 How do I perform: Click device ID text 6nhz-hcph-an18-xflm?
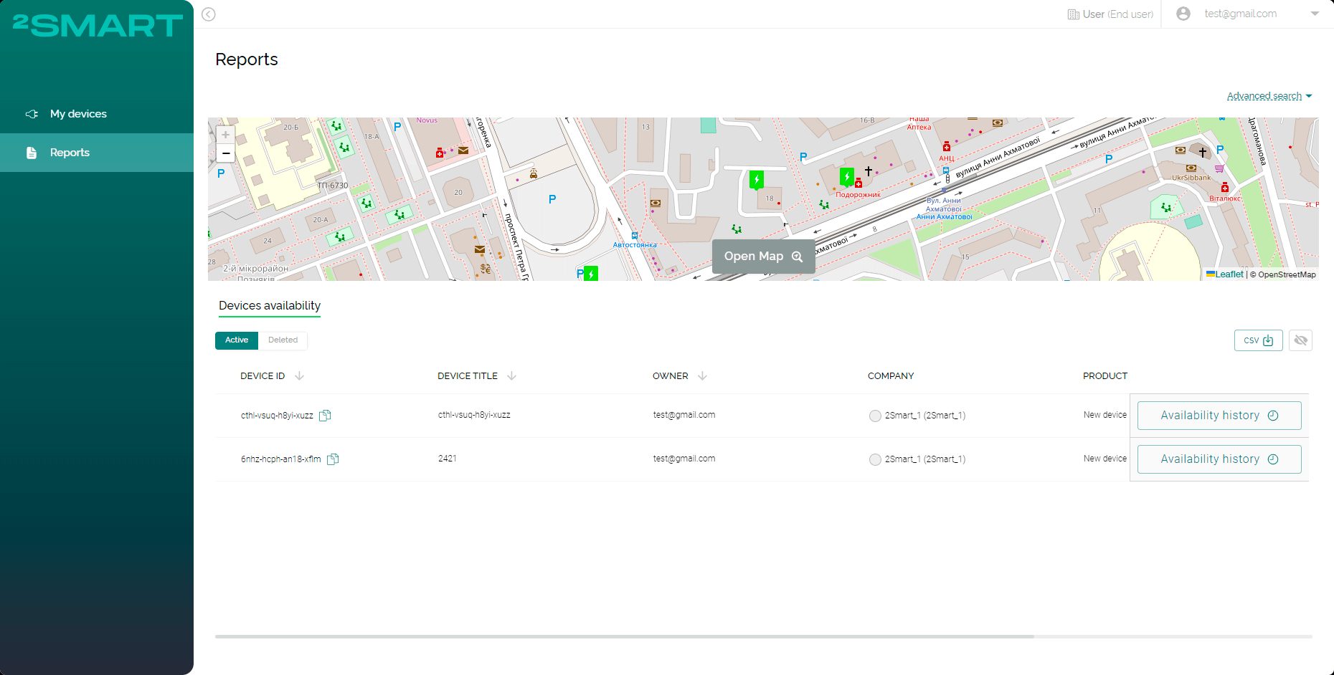coord(281,459)
